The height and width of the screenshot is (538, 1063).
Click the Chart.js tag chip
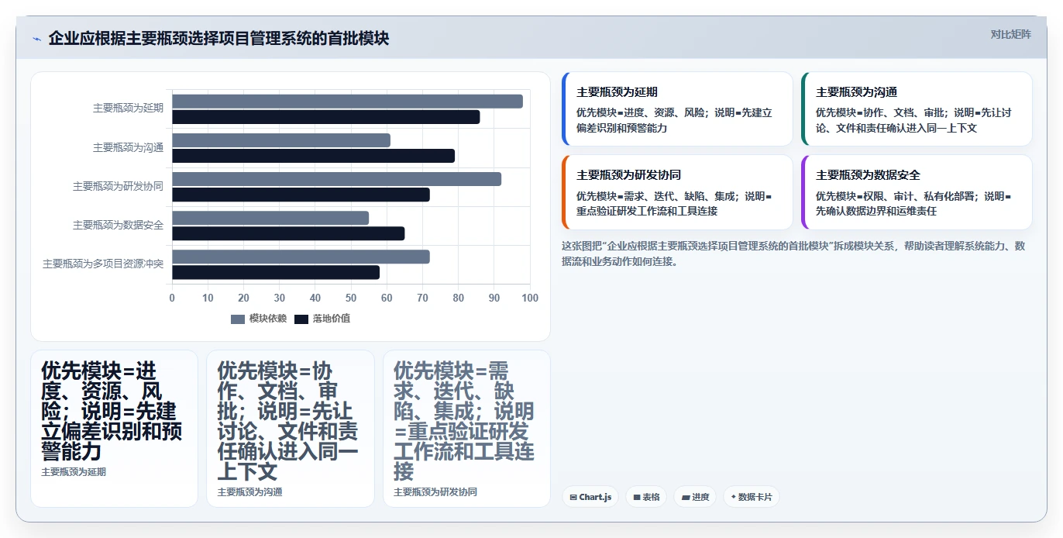pyautogui.click(x=590, y=497)
